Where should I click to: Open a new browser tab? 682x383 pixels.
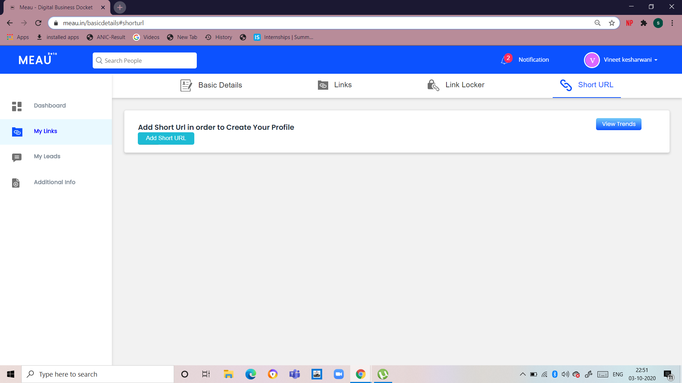(120, 7)
